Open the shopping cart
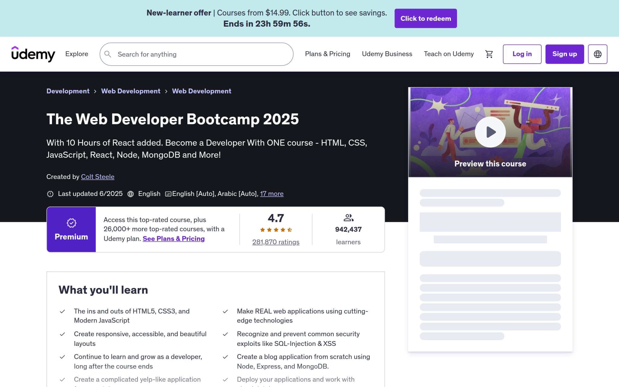The height and width of the screenshot is (387, 619). click(x=489, y=54)
